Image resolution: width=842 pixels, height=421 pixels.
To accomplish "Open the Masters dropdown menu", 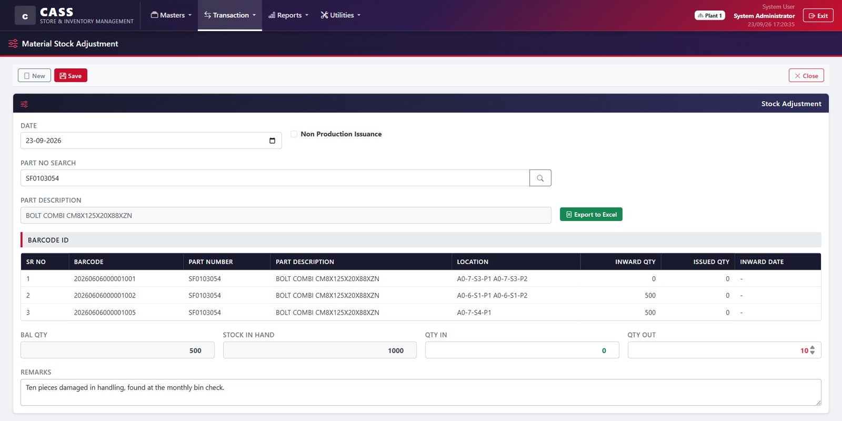I will coord(171,15).
